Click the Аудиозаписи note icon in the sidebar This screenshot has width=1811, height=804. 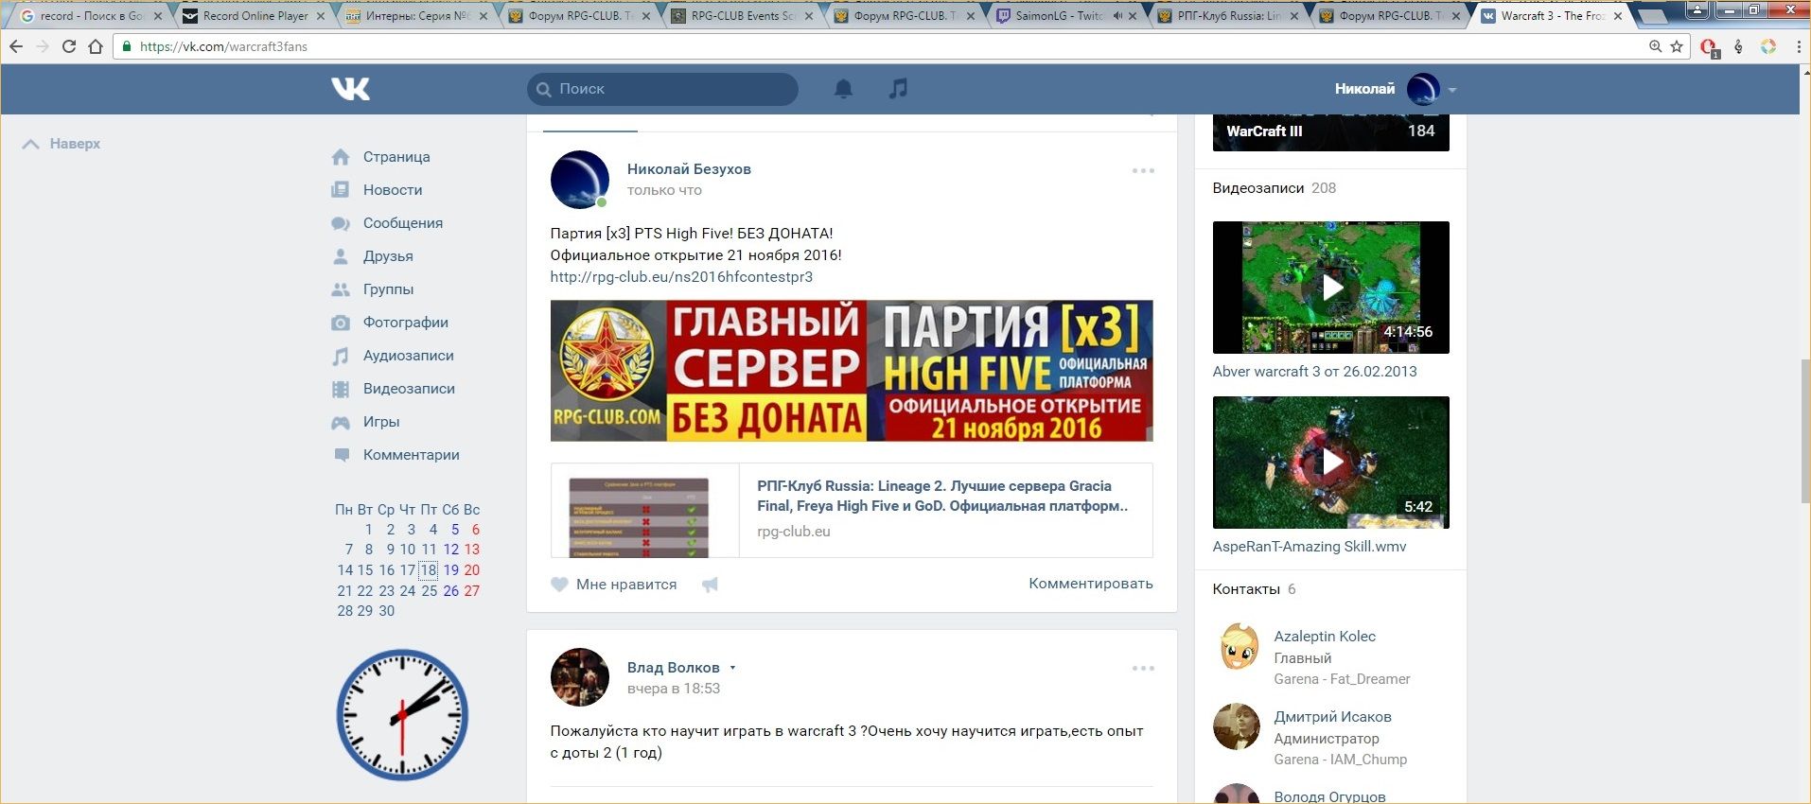[341, 356]
